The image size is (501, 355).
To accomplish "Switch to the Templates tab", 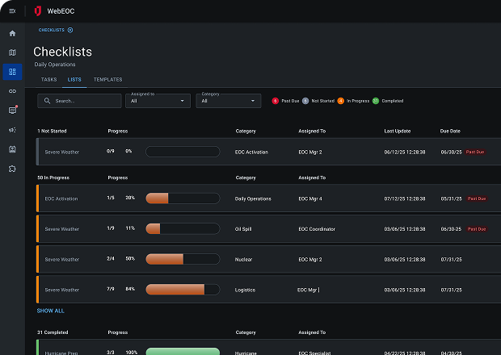I will click(107, 80).
